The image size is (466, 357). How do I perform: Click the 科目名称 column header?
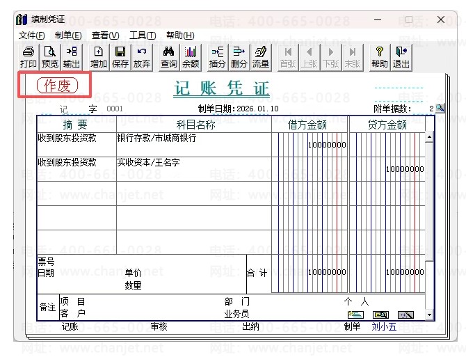[195, 125]
